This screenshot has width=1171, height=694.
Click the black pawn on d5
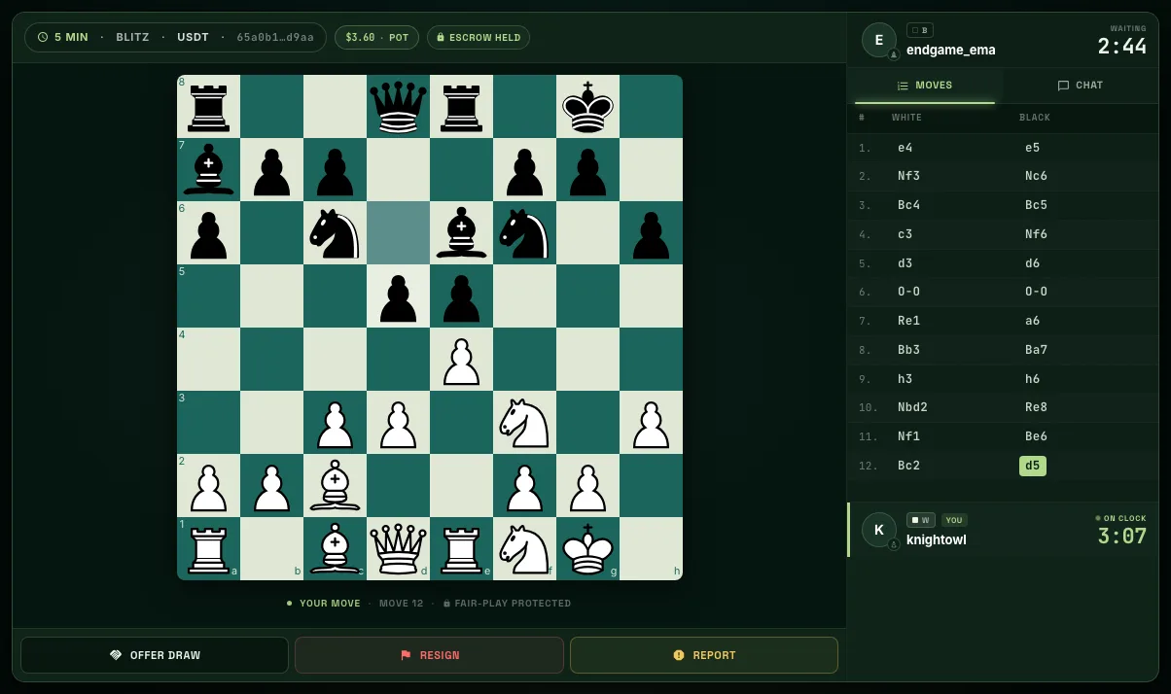tap(398, 296)
